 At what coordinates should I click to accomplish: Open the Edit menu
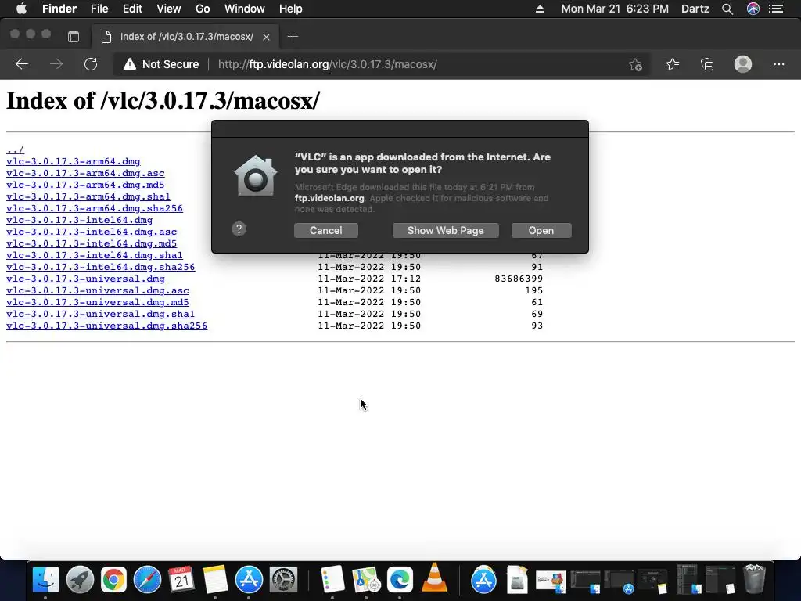[x=132, y=9]
